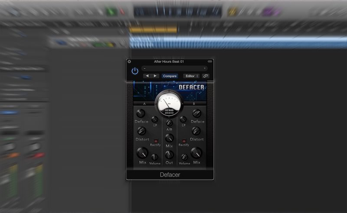Click the section B Deface knob
347x213 pixels.
(196, 113)
